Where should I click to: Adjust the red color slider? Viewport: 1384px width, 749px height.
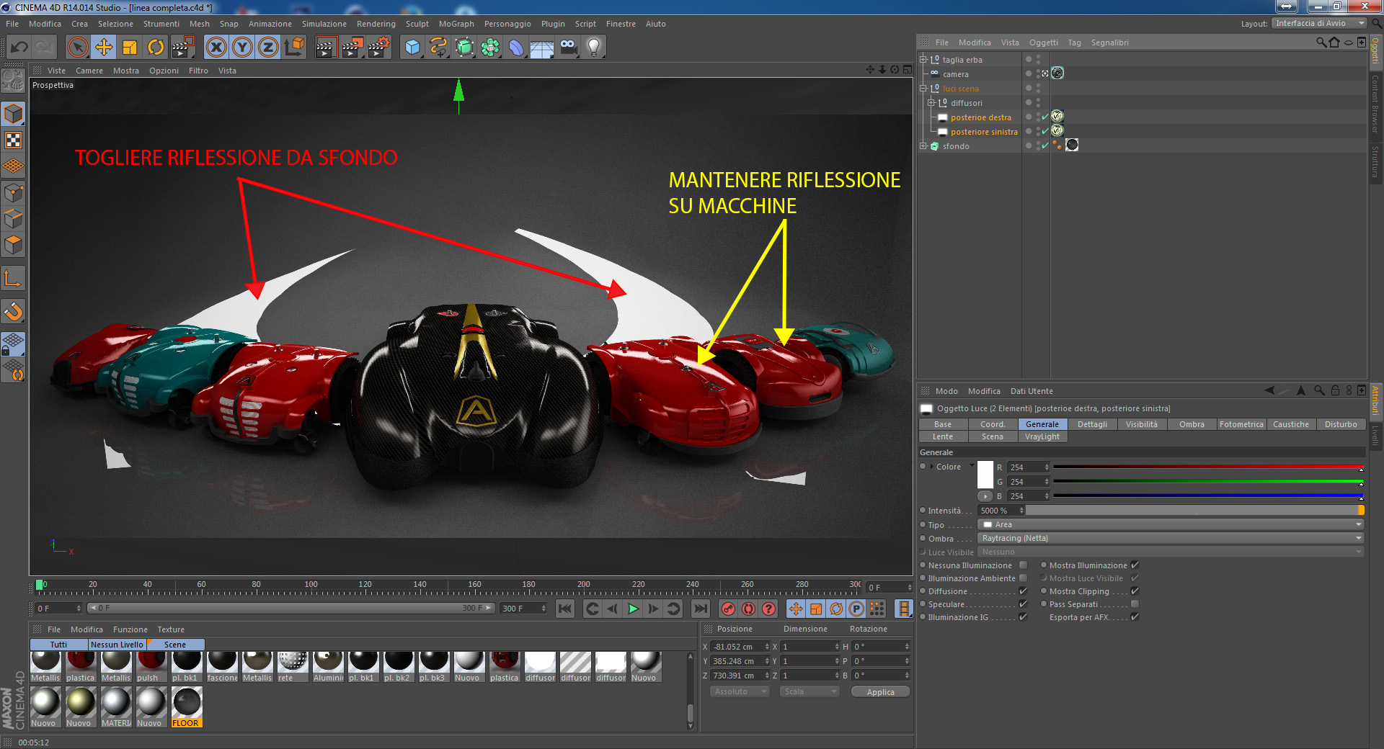[1208, 467]
